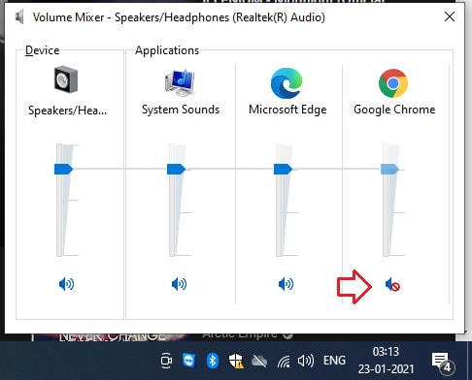Image resolution: width=472 pixels, height=380 pixels.
Task: Open the Device dropdown label
Action: [x=42, y=50]
